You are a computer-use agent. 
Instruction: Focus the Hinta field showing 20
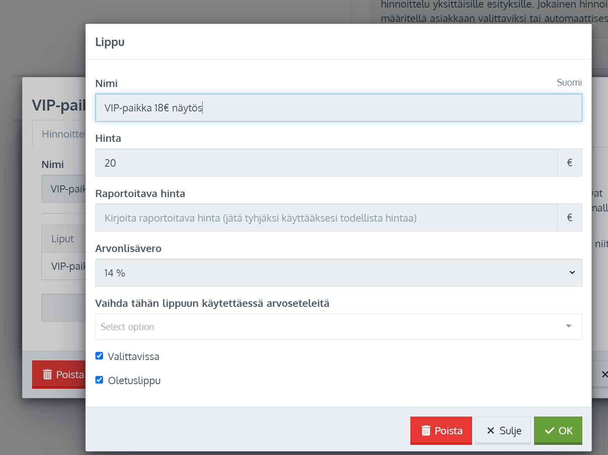click(326, 163)
